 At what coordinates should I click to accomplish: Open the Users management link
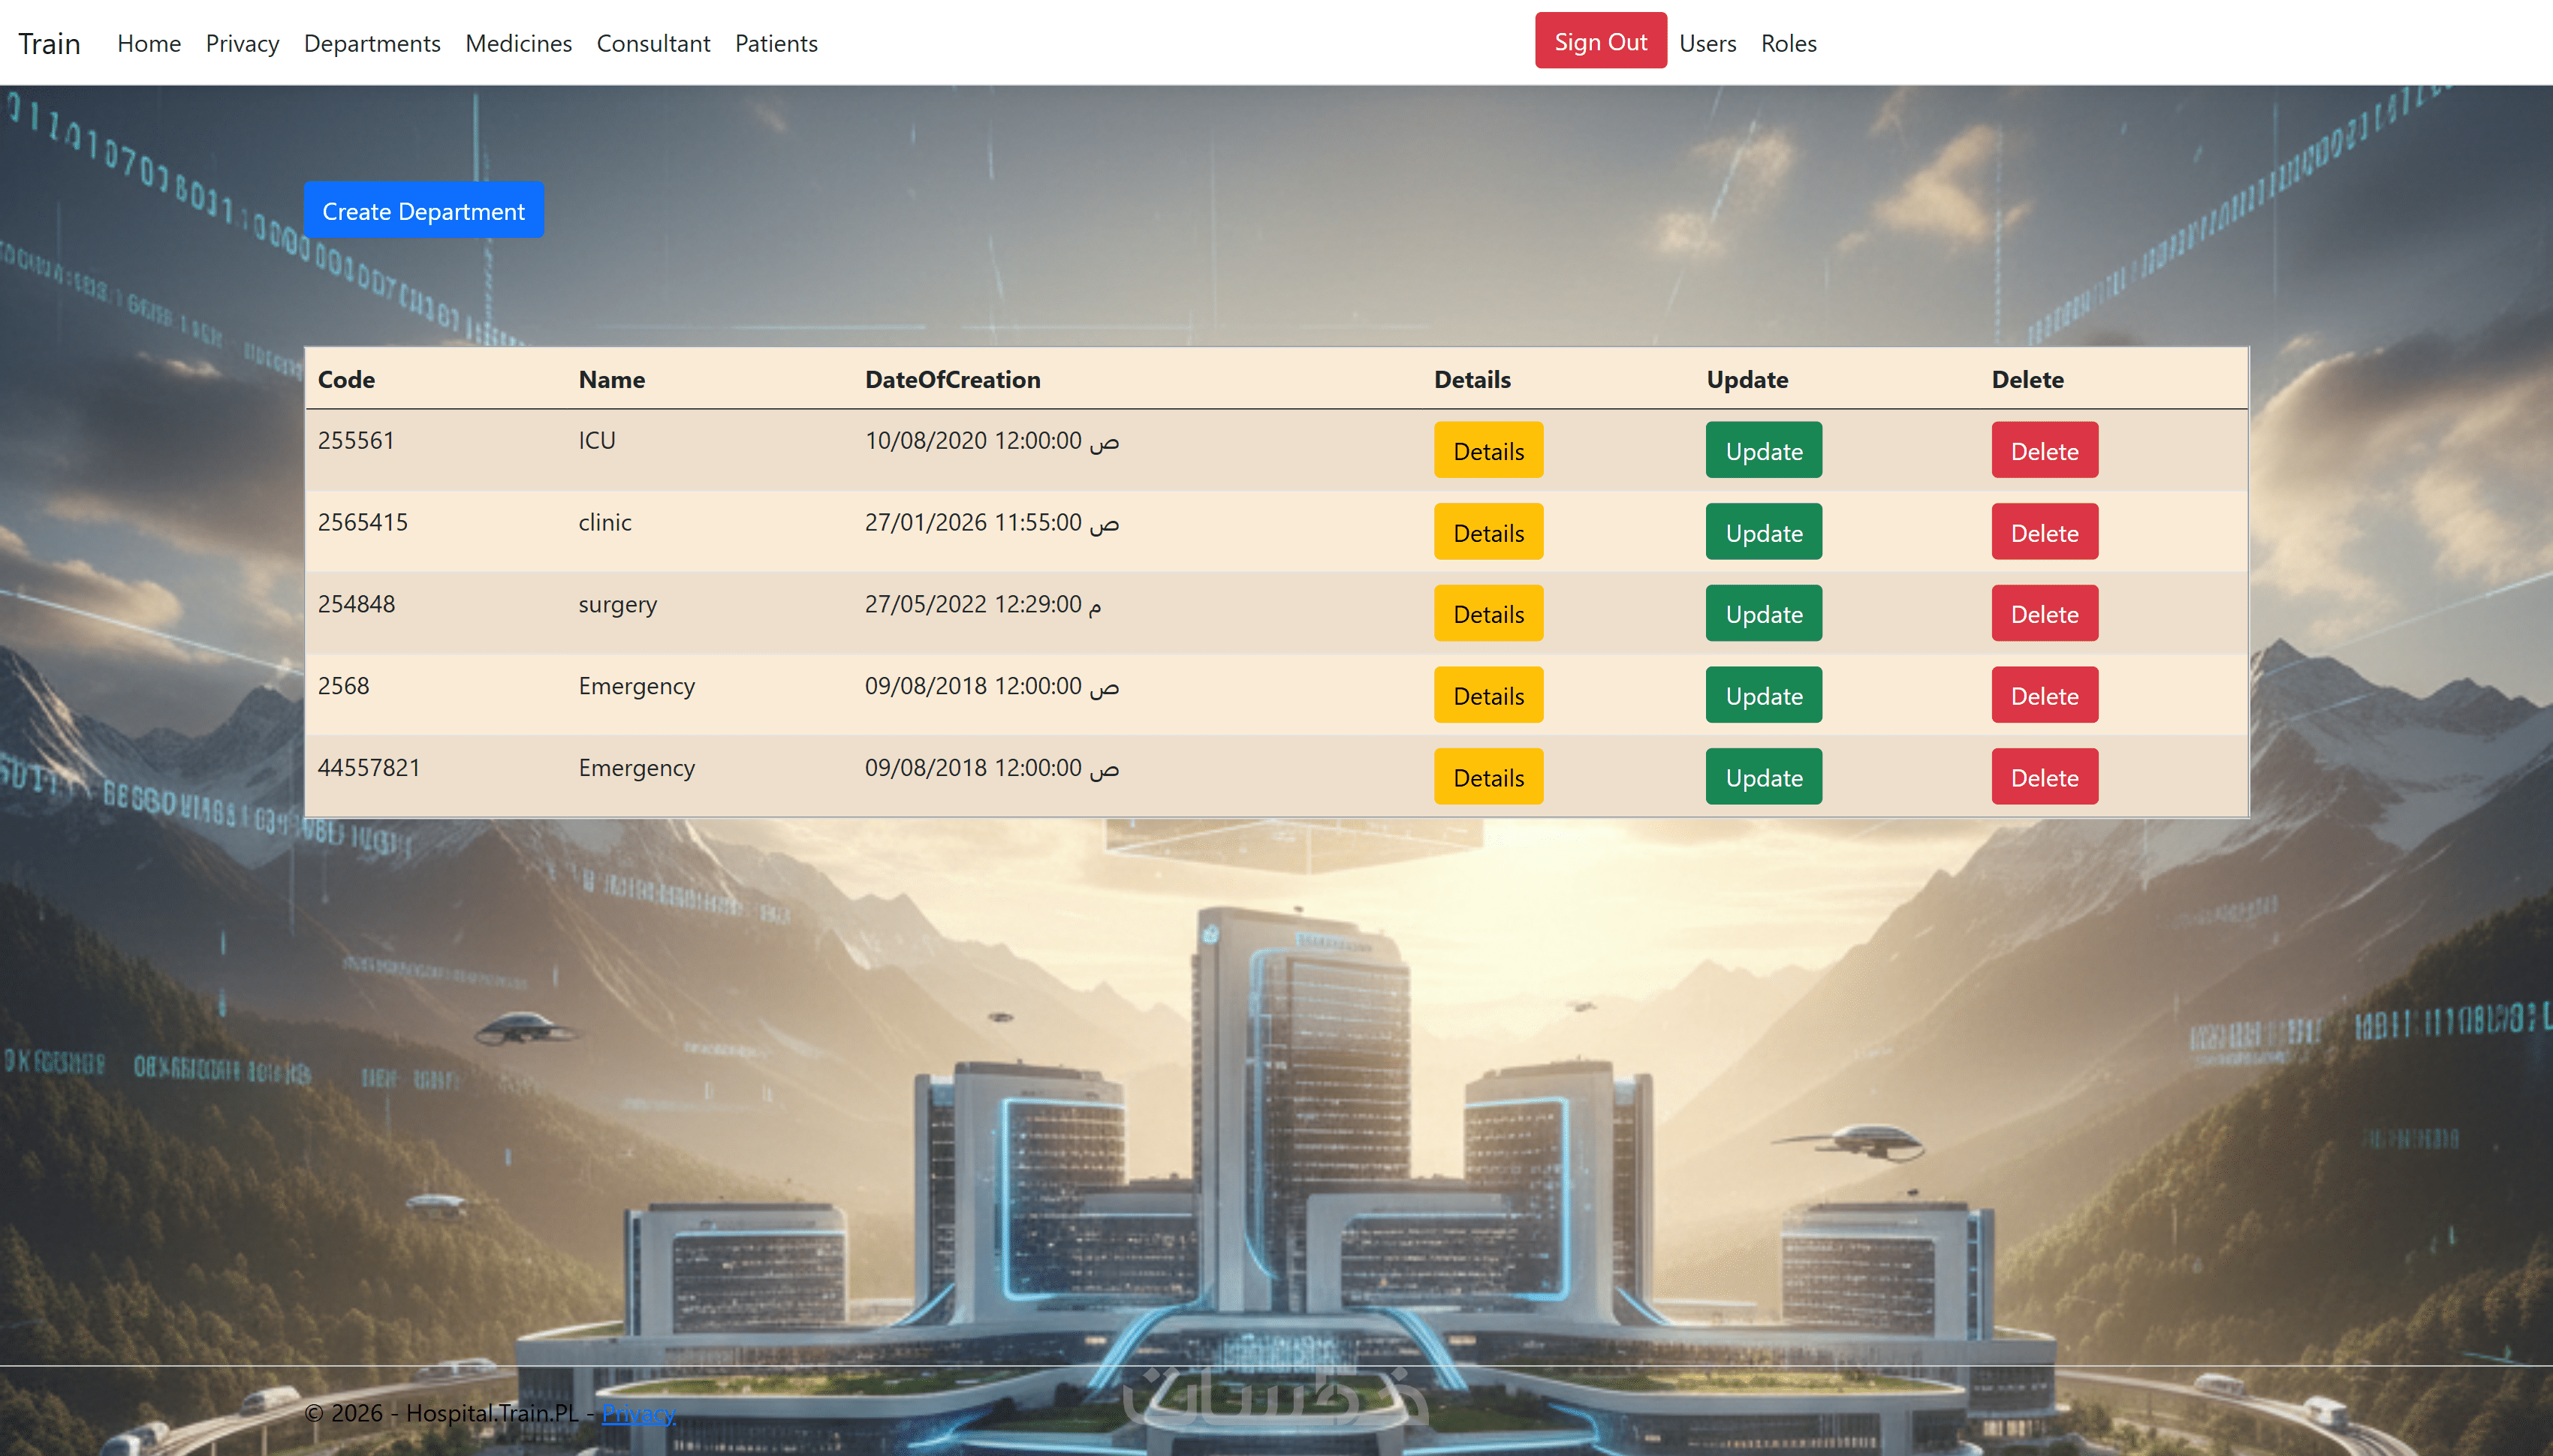tap(1708, 43)
